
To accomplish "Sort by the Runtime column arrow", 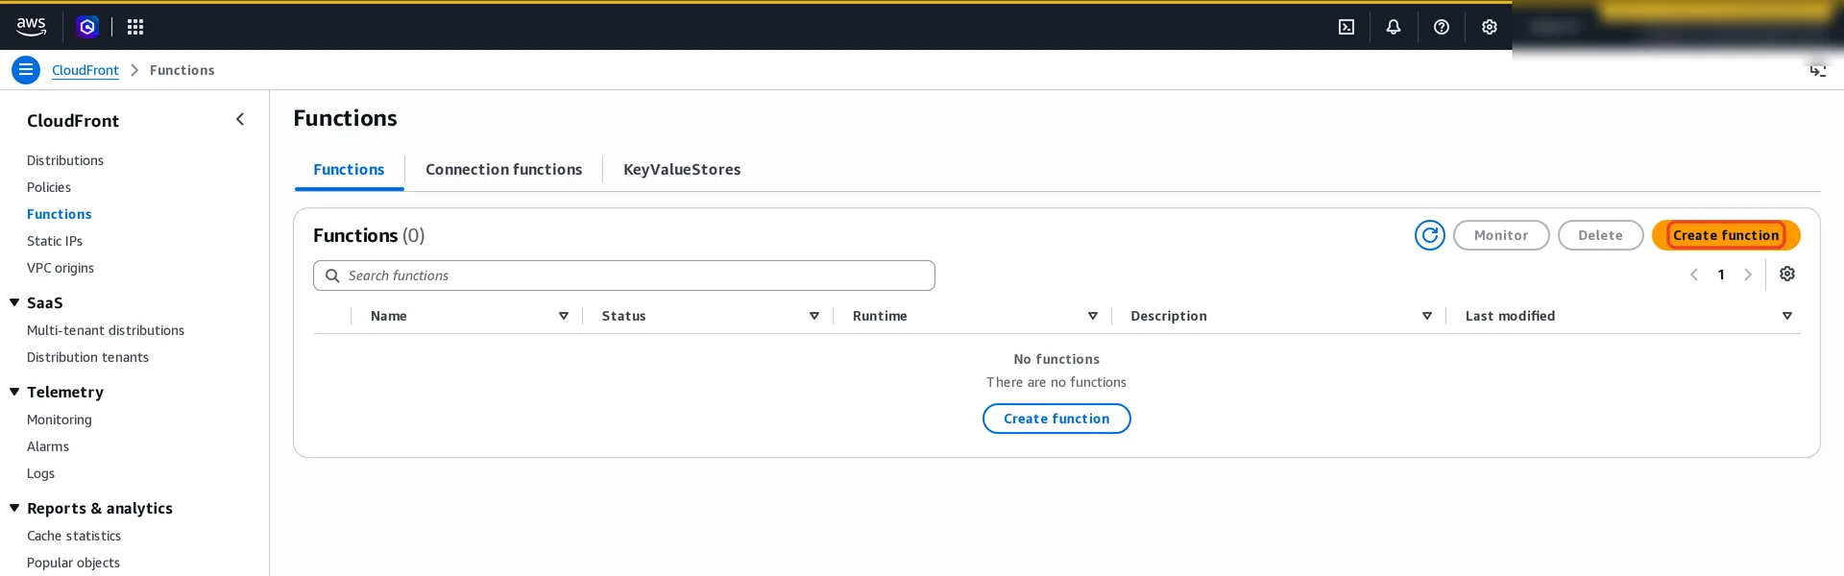I will coord(1093,316).
